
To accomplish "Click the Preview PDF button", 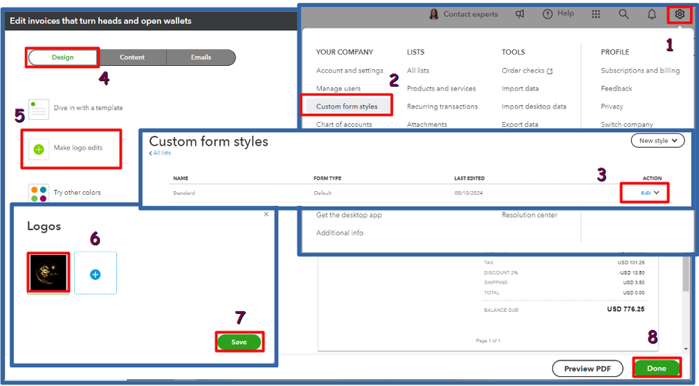I will click(x=587, y=368).
